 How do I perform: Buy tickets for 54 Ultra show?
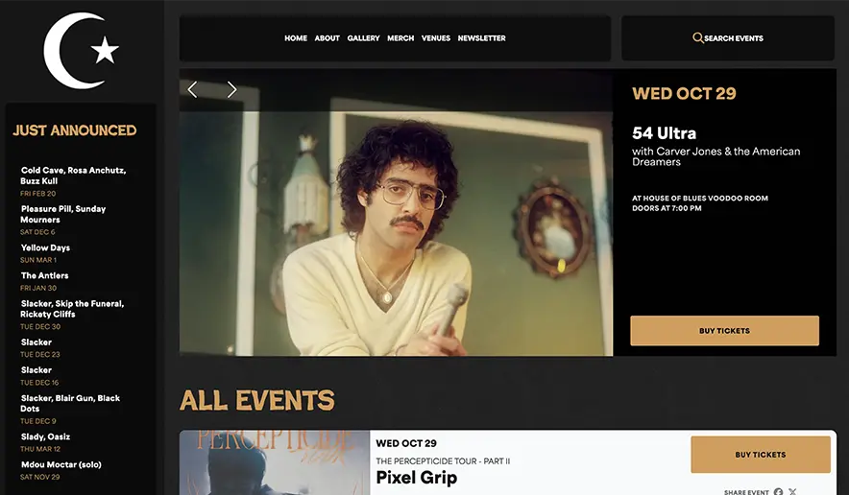pyautogui.click(x=724, y=331)
